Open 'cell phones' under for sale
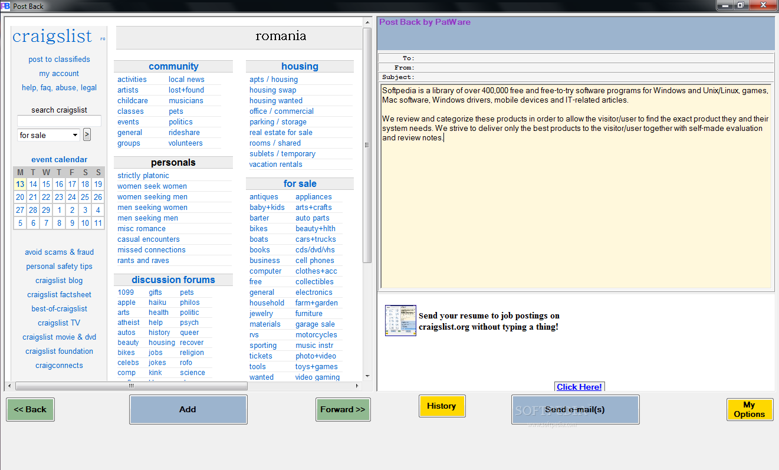This screenshot has height=470, width=779. pyautogui.click(x=315, y=260)
